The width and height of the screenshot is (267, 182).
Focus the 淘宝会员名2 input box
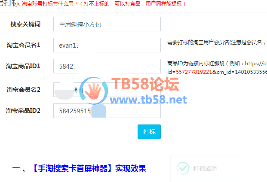(x=107, y=90)
